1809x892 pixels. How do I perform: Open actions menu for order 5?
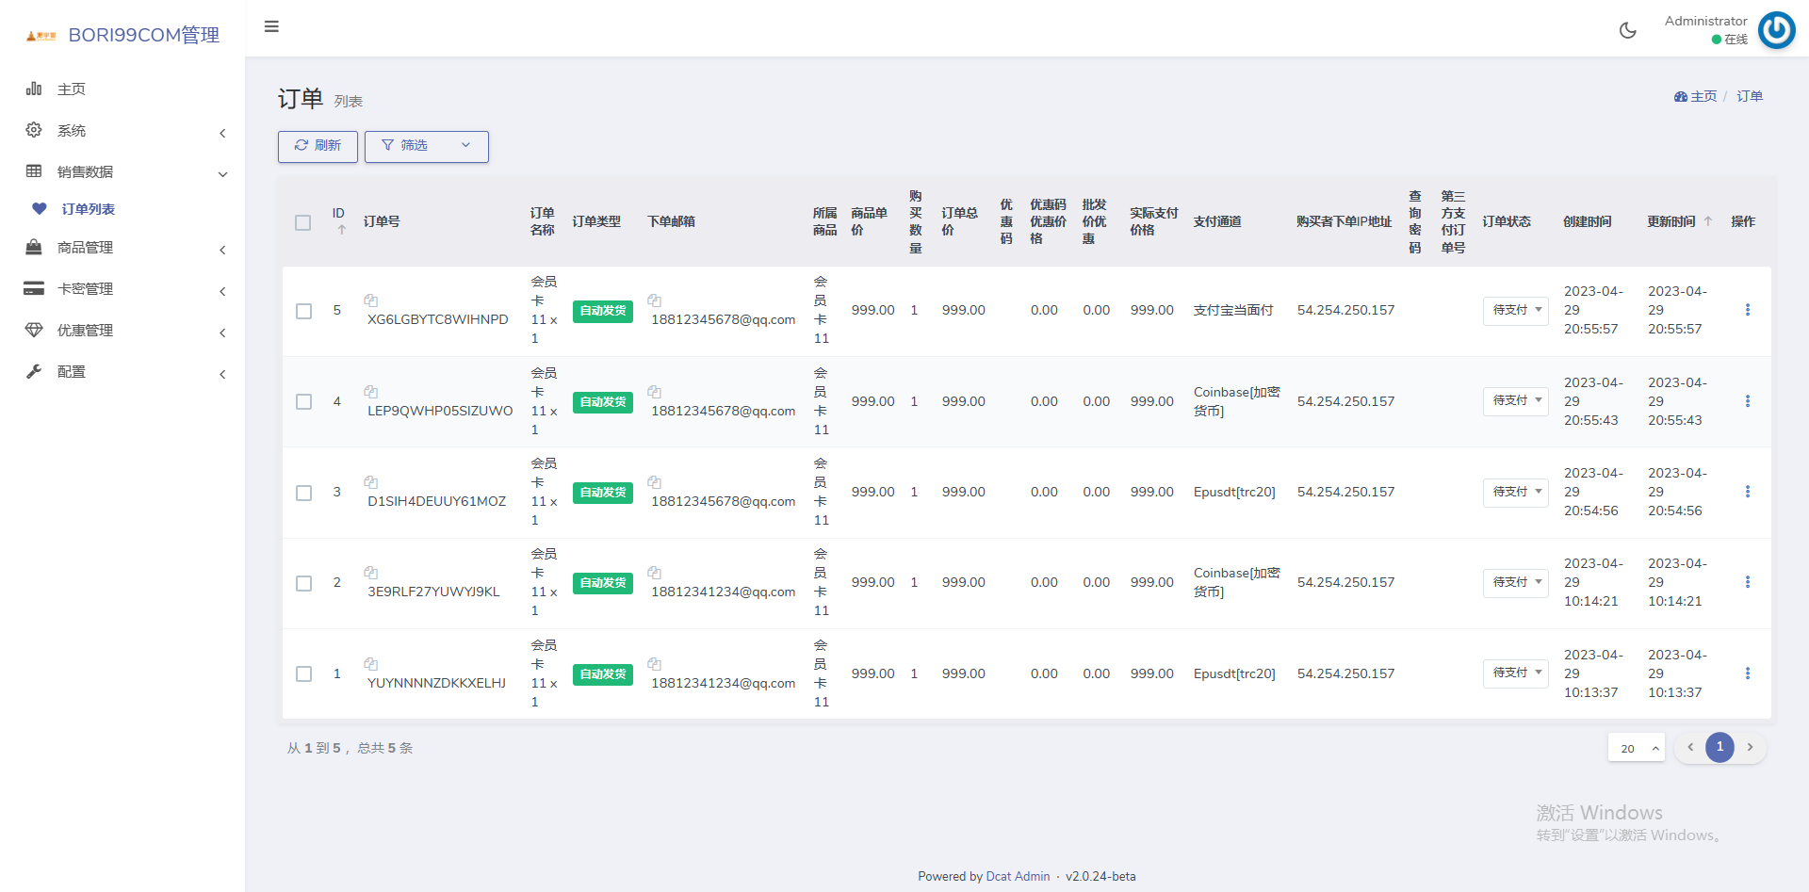click(x=1747, y=310)
